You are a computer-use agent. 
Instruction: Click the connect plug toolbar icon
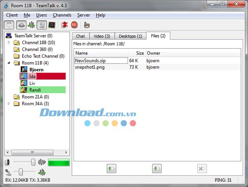tap(9, 25)
